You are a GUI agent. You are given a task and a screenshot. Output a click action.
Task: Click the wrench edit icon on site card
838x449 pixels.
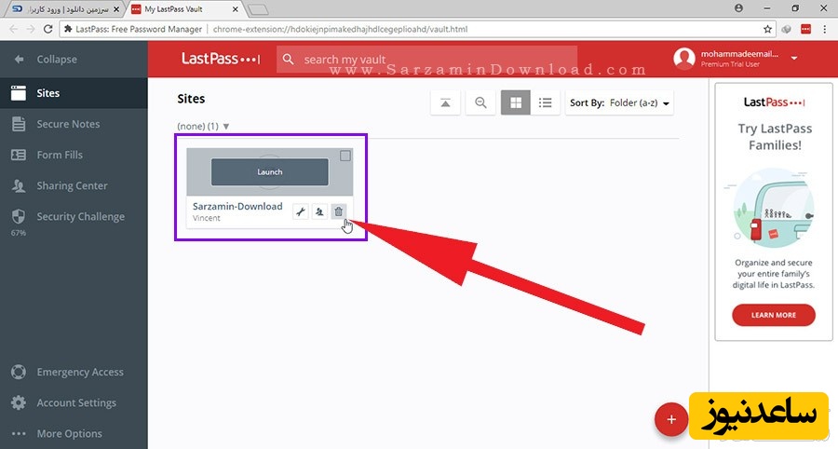[300, 212]
